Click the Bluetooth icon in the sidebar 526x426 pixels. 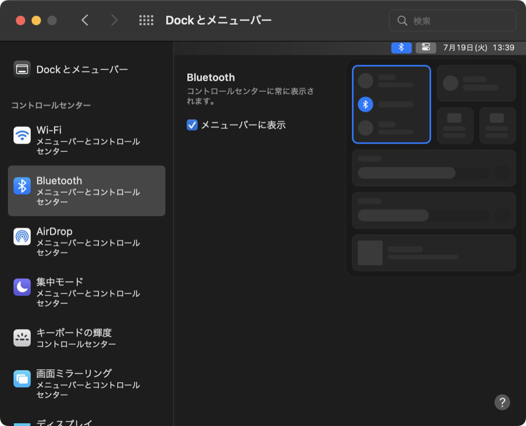[x=22, y=186]
